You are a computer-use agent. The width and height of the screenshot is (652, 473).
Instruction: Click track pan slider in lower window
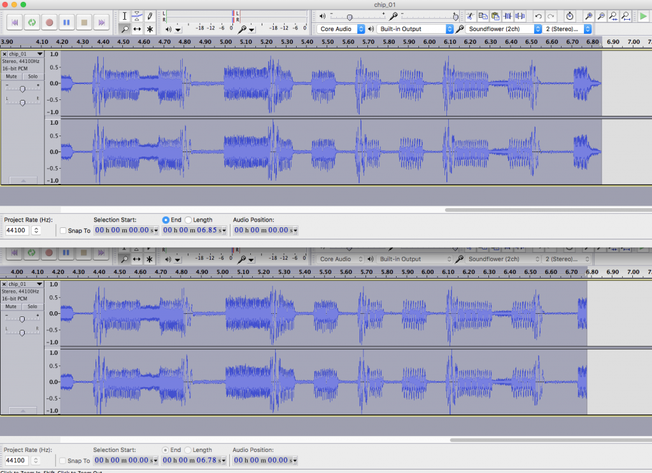[22, 332]
